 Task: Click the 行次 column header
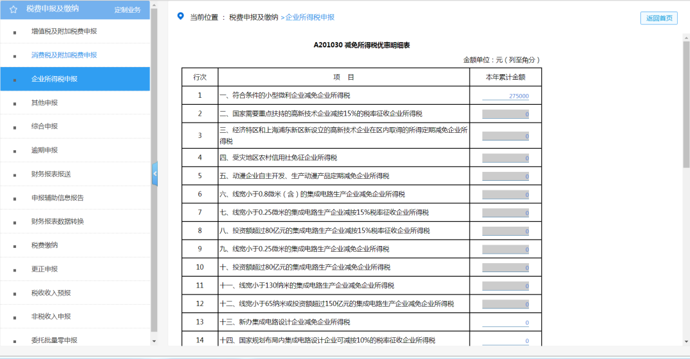(200, 77)
